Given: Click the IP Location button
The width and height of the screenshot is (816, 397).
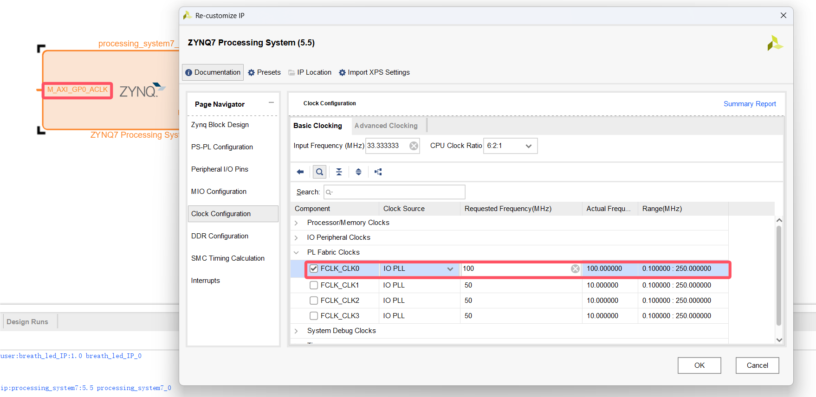Looking at the screenshot, I should 310,72.
